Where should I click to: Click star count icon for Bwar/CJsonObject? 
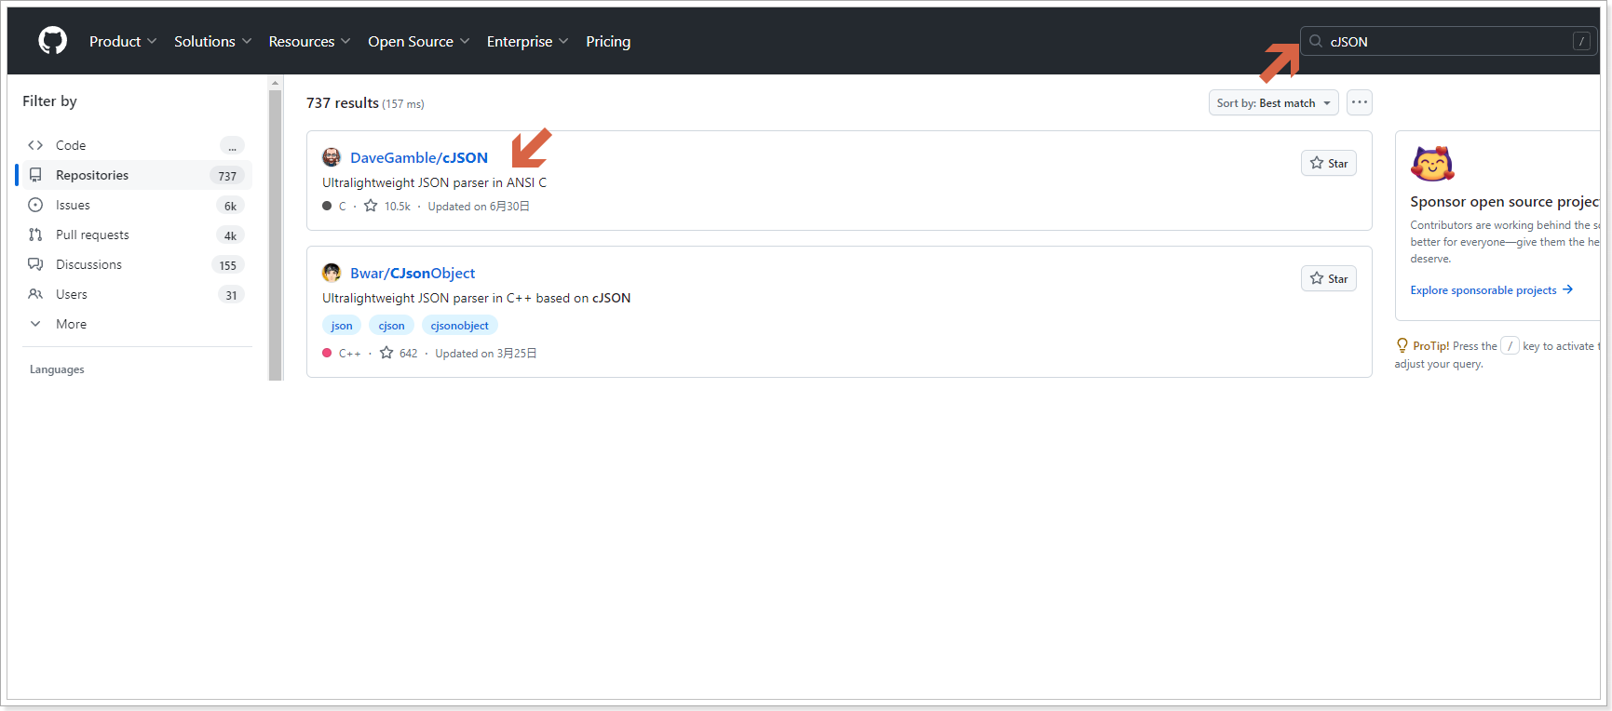tap(386, 353)
